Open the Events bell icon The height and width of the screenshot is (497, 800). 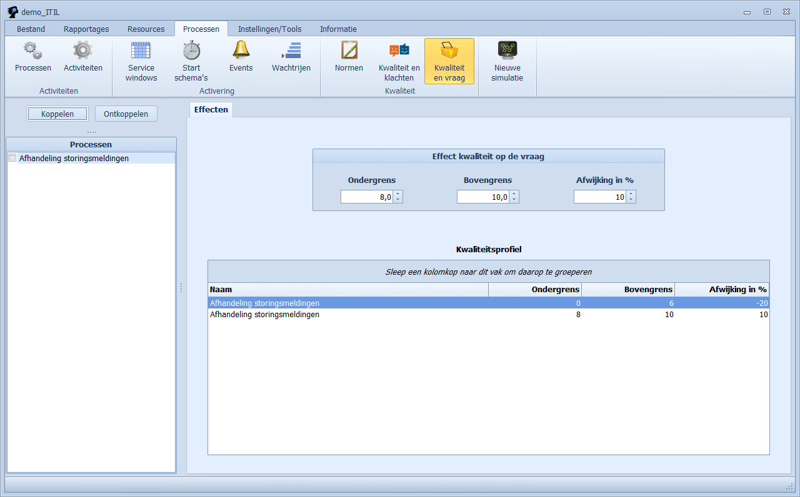[x=241, y=49]
